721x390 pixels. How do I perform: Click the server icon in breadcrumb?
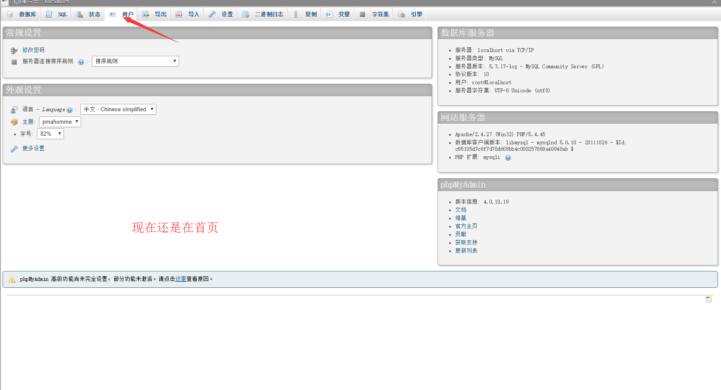coord(17,2)
